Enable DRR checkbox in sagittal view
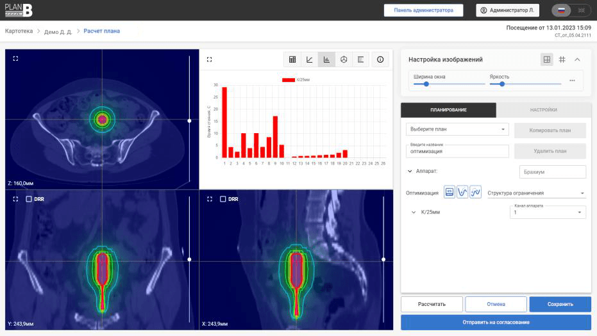Screen dimensions: 597x336 point(223,199)
